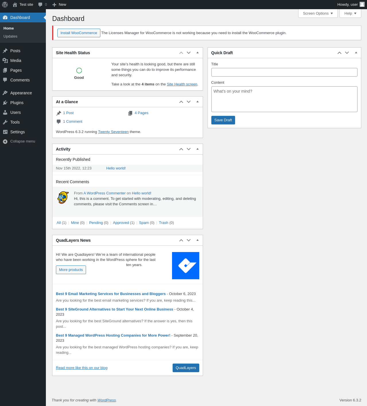This screenshot has width=367, height=406.
Task: Open the Appearance menu
Action: (23, 93)
